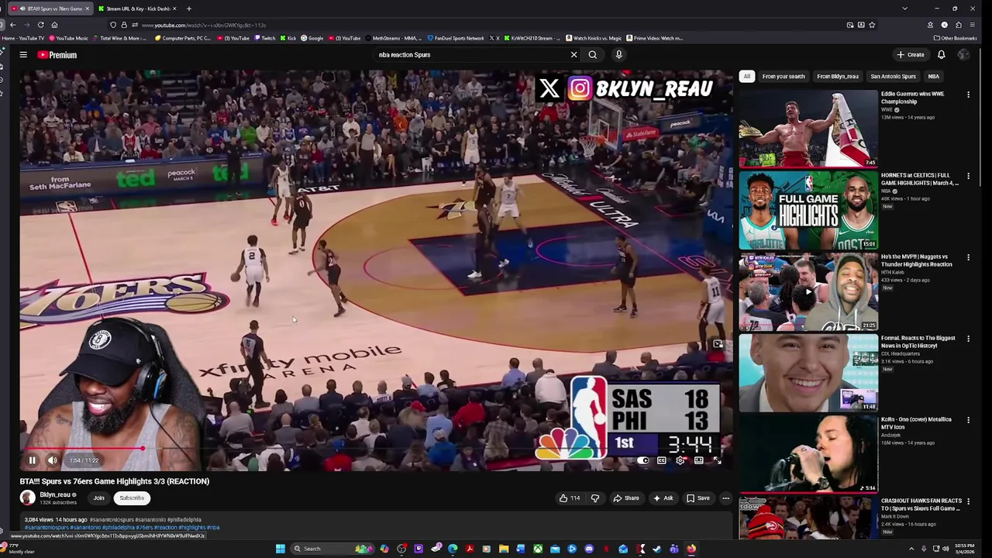
Task: Select the 'From Bklyn_reau' chip
Action: [x=838, y=77]
